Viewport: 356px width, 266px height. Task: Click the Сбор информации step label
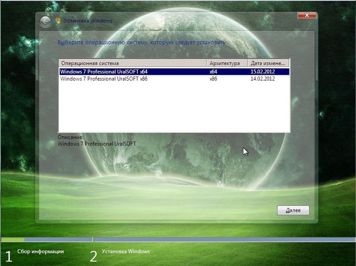coord(41,251)
